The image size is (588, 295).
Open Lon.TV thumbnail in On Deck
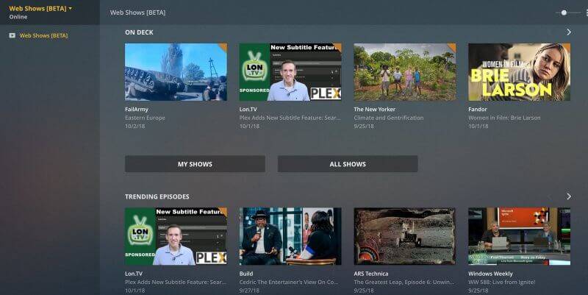(290, 72)
